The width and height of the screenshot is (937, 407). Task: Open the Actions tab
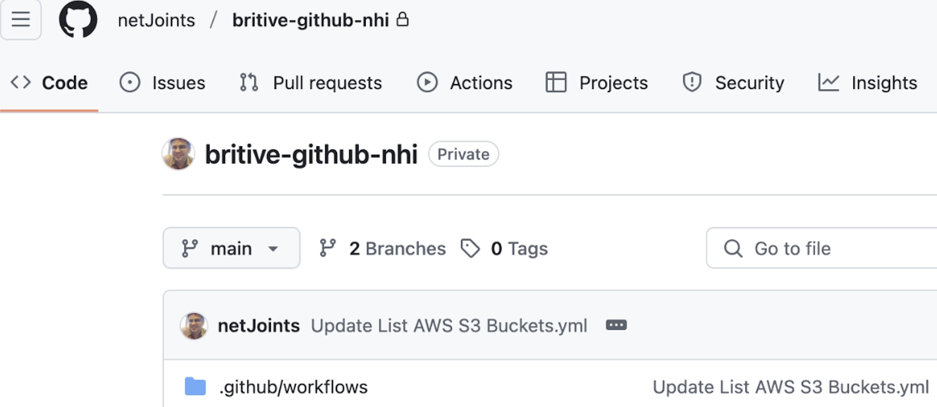[464, 83]
